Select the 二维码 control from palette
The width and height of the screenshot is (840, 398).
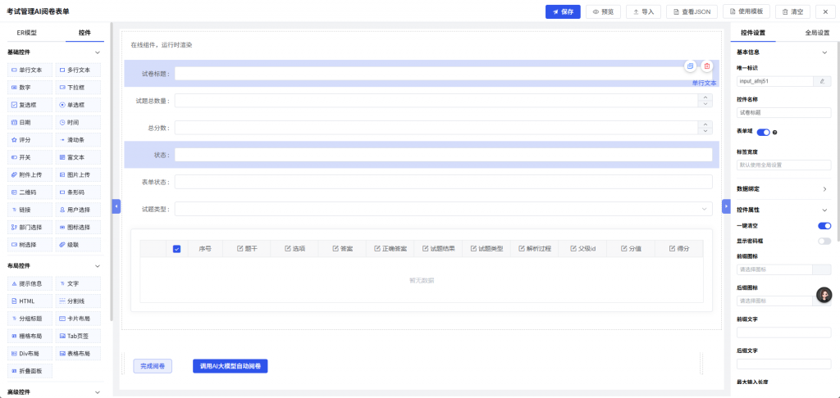pyautogui.click(x=30, y=192)
